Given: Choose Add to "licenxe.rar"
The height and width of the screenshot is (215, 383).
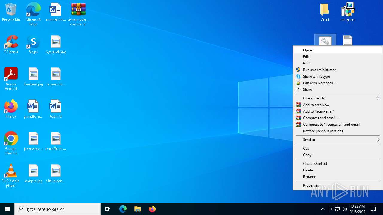Looking at the screenshot, I should [x=338, y=111].
